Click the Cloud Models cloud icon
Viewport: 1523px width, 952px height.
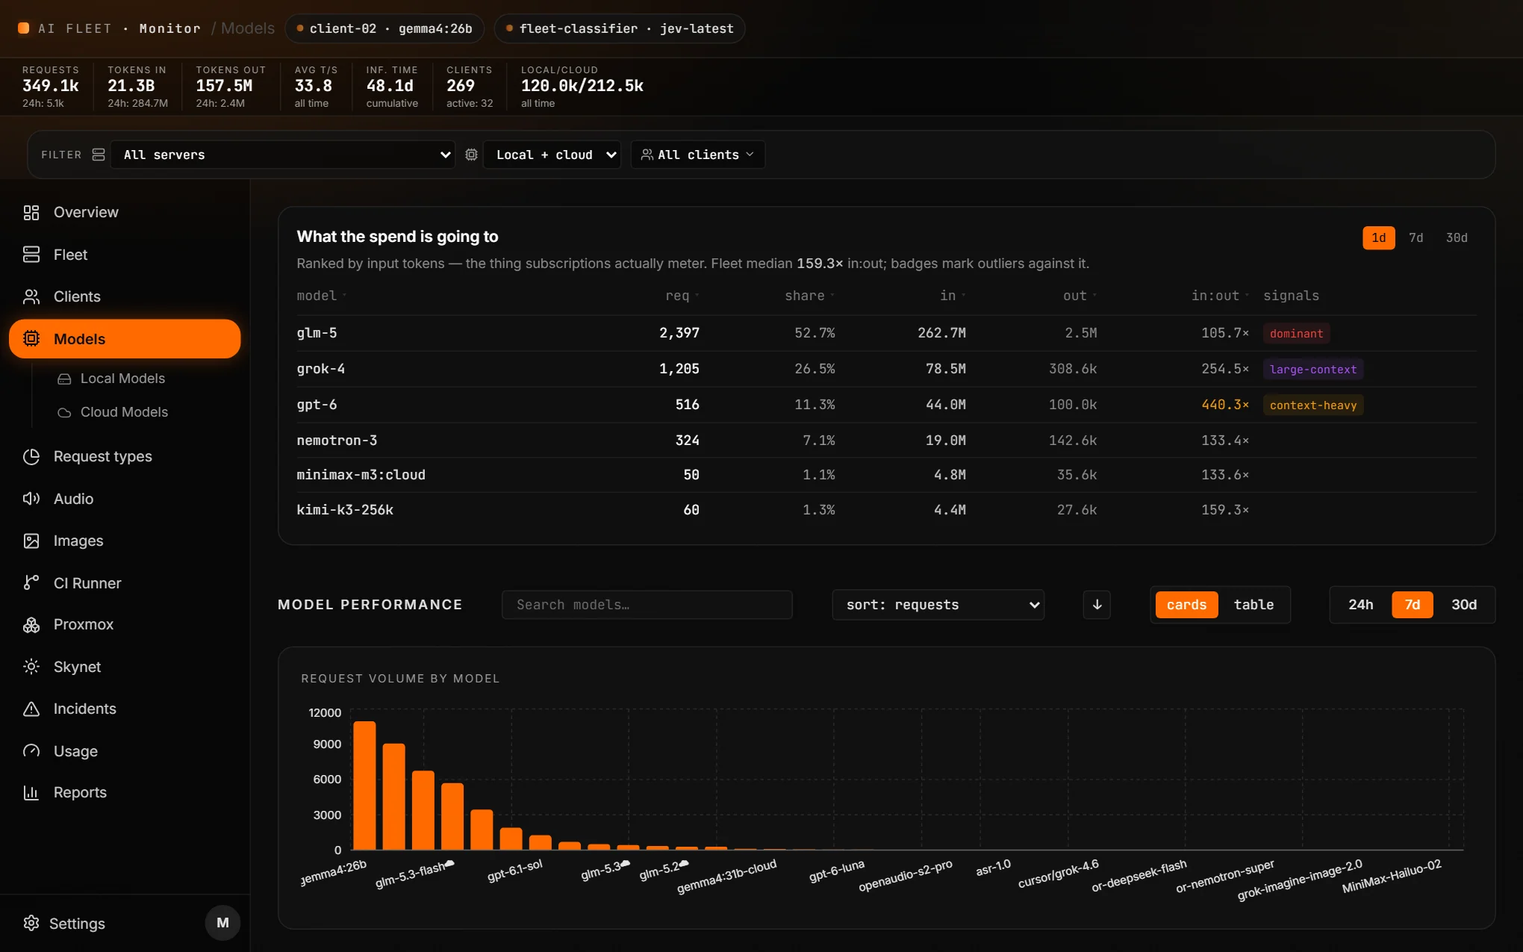pyautogui.click(x=64, y=413)
